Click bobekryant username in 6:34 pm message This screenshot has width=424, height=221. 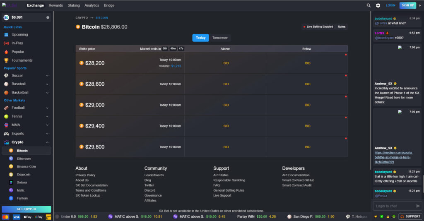[x=383, y=19]
